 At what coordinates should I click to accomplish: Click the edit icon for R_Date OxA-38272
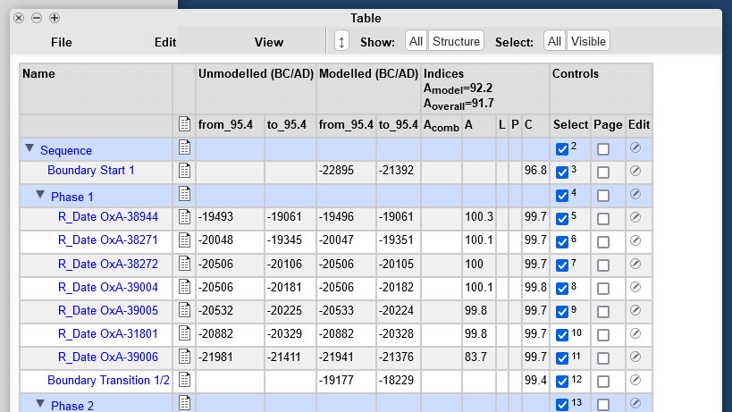pos(635,264)
